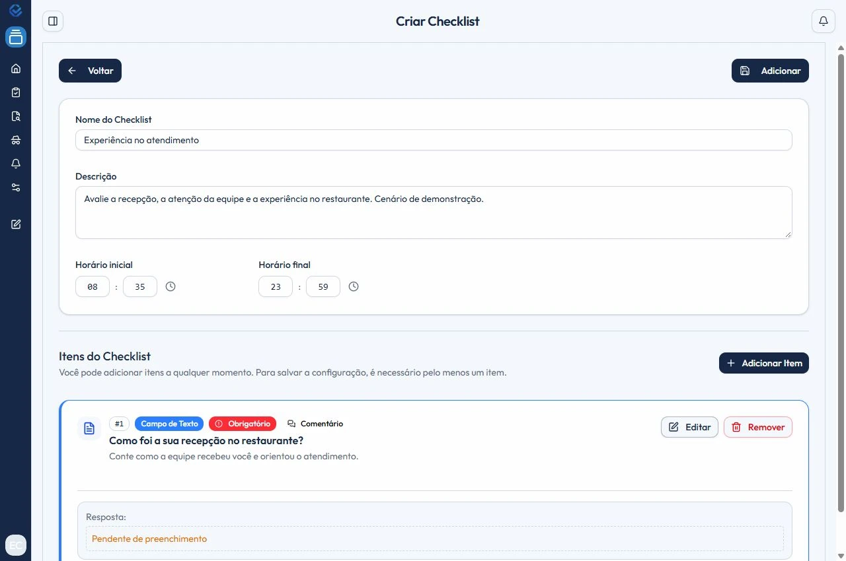The height and width of the screenshot is (561, 846).
Task: Click the Comentário label on item #1
Action: pyautogui.click(x=315, y=424)
